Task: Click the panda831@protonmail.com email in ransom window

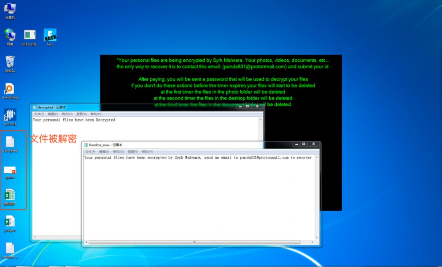Action: point(254,67)
